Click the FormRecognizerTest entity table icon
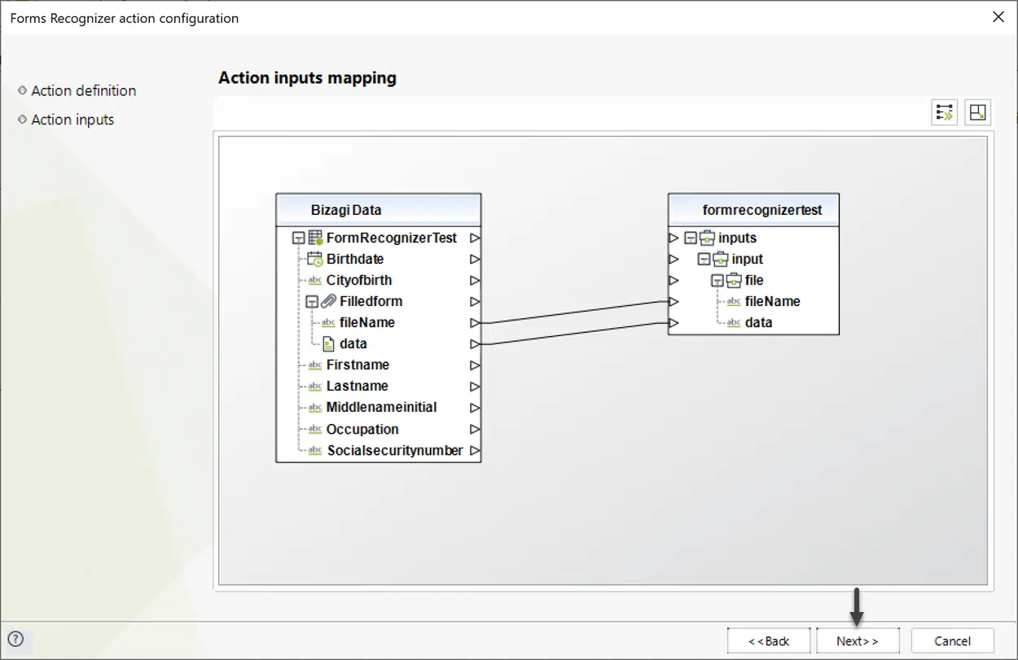The image size is (1018, 660). pos(316,238)
